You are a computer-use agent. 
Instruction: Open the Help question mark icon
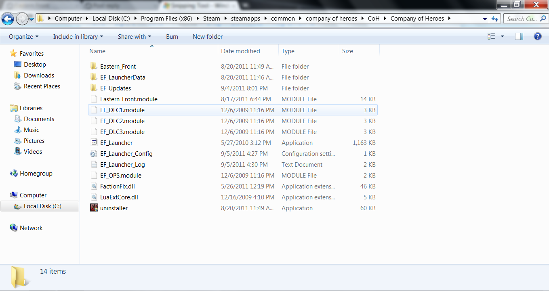pyautogui.click(x=537, y=36)
